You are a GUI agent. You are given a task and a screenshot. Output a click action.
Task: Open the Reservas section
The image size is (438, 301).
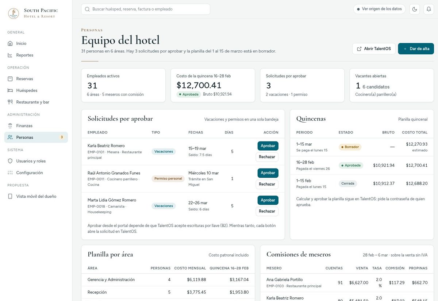[x=36, y=79]
